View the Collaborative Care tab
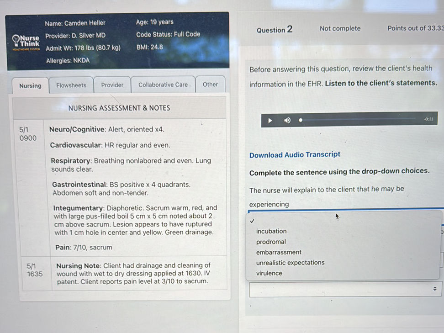The height and width of the screenshot is (333, 444). (x=163, y=85)
